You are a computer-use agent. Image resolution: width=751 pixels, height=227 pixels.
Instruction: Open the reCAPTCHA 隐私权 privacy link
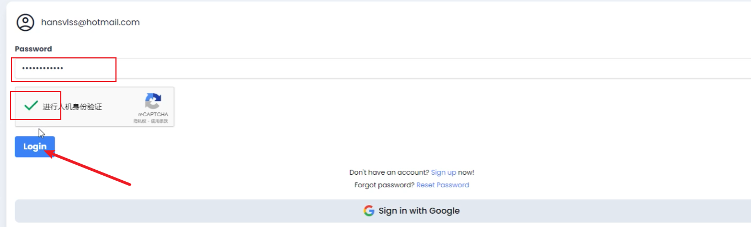tap(139, 121)
